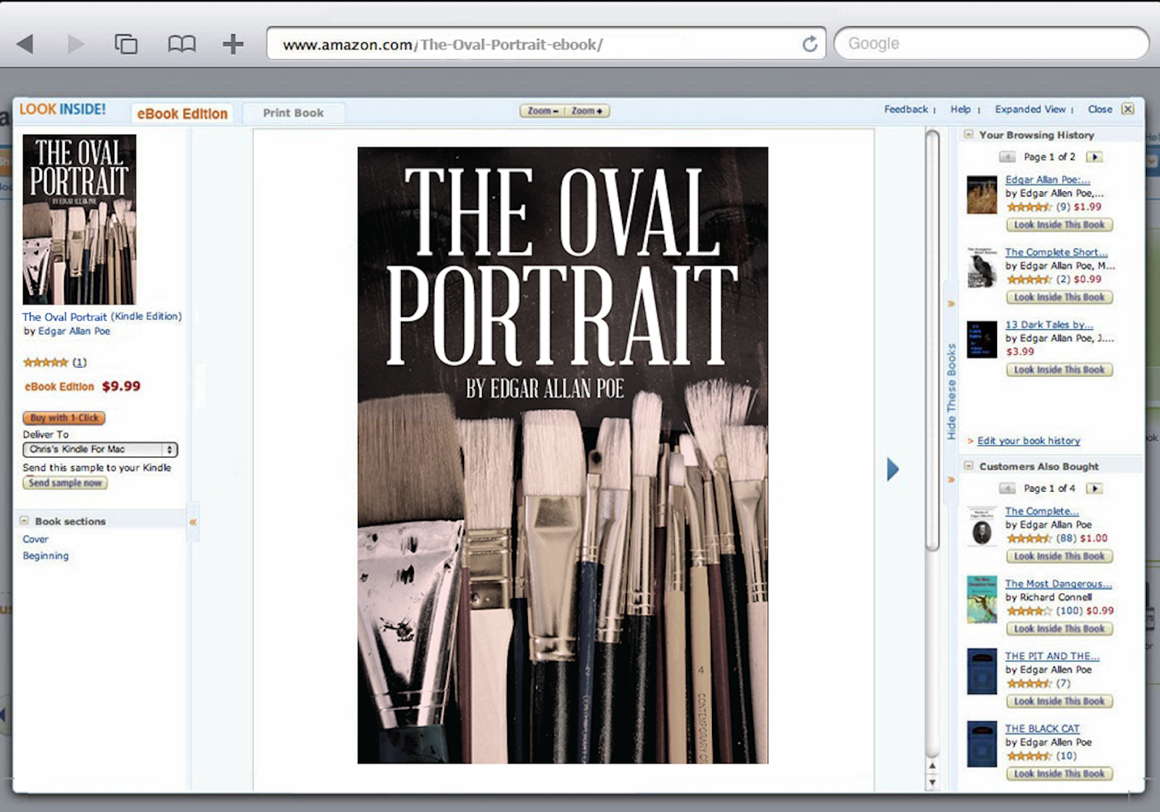Click the amazon.com address bar
This screenshot has height=812, width=1160.
coord(547,43)
